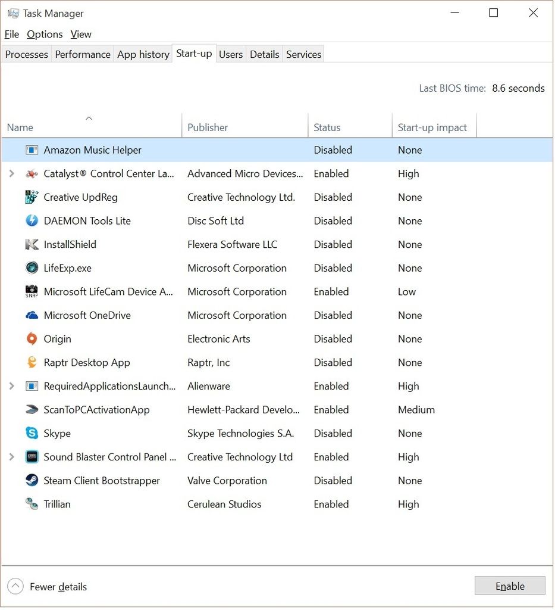Sort by the Publisher column header

tap(244, 125)
